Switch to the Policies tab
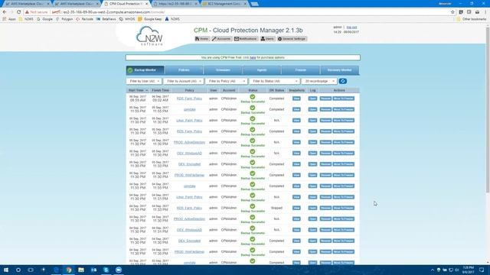Image resolution: width=490 pixels, height=275 pixels. pyautogui.click(x=184, y=70)
